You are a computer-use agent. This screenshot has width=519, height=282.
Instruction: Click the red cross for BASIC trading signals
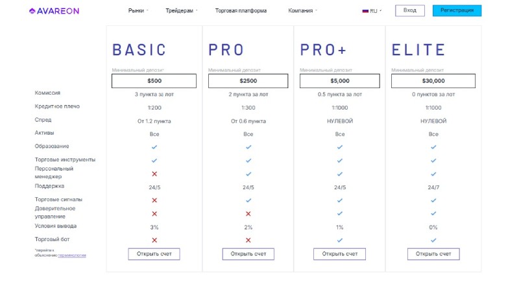pos(154,200)
